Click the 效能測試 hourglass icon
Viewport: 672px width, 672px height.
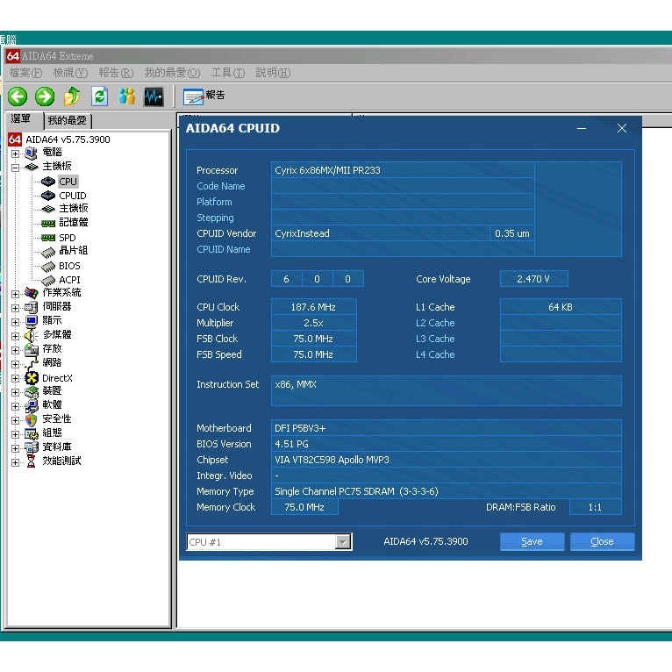point(31,461)
